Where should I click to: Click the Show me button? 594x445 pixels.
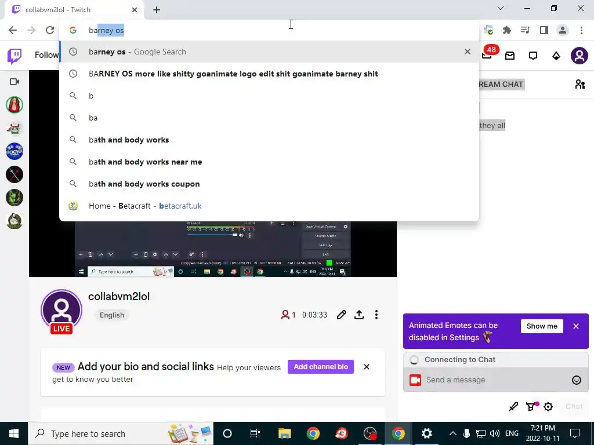[542, 326]
